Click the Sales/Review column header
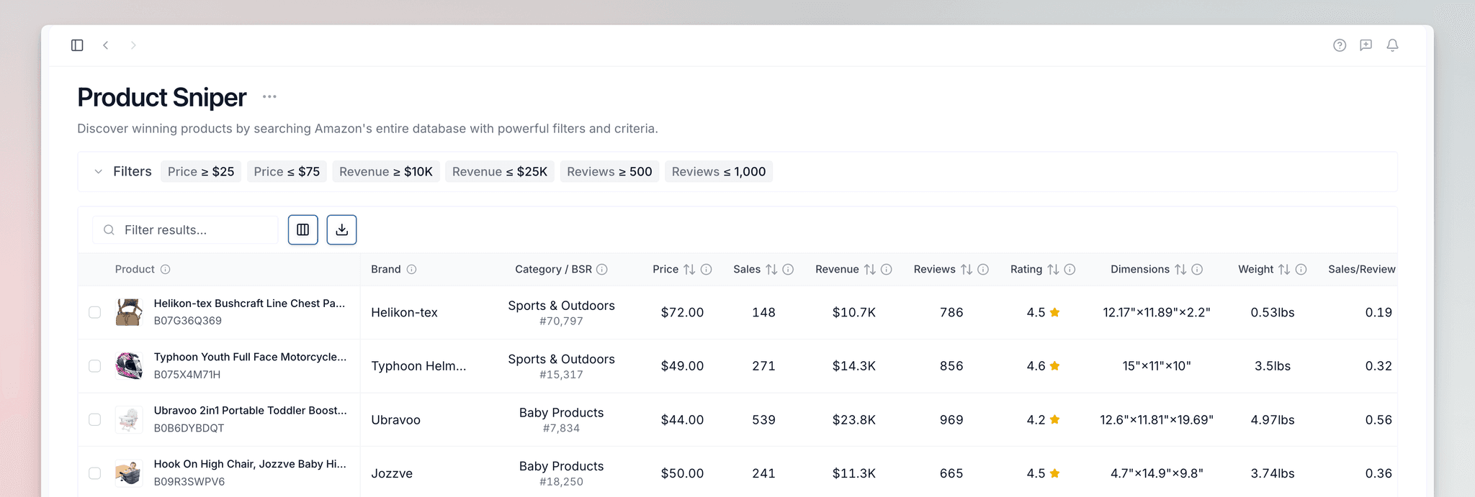The height and width of the screenshot is (497, 1475). (x=1362, y=270)
